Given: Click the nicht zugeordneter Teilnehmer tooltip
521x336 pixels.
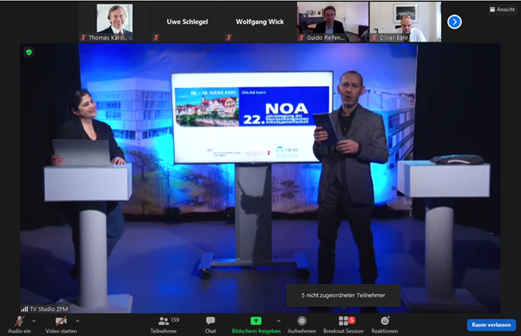Looking at the screenshot, I should [344, 296].
